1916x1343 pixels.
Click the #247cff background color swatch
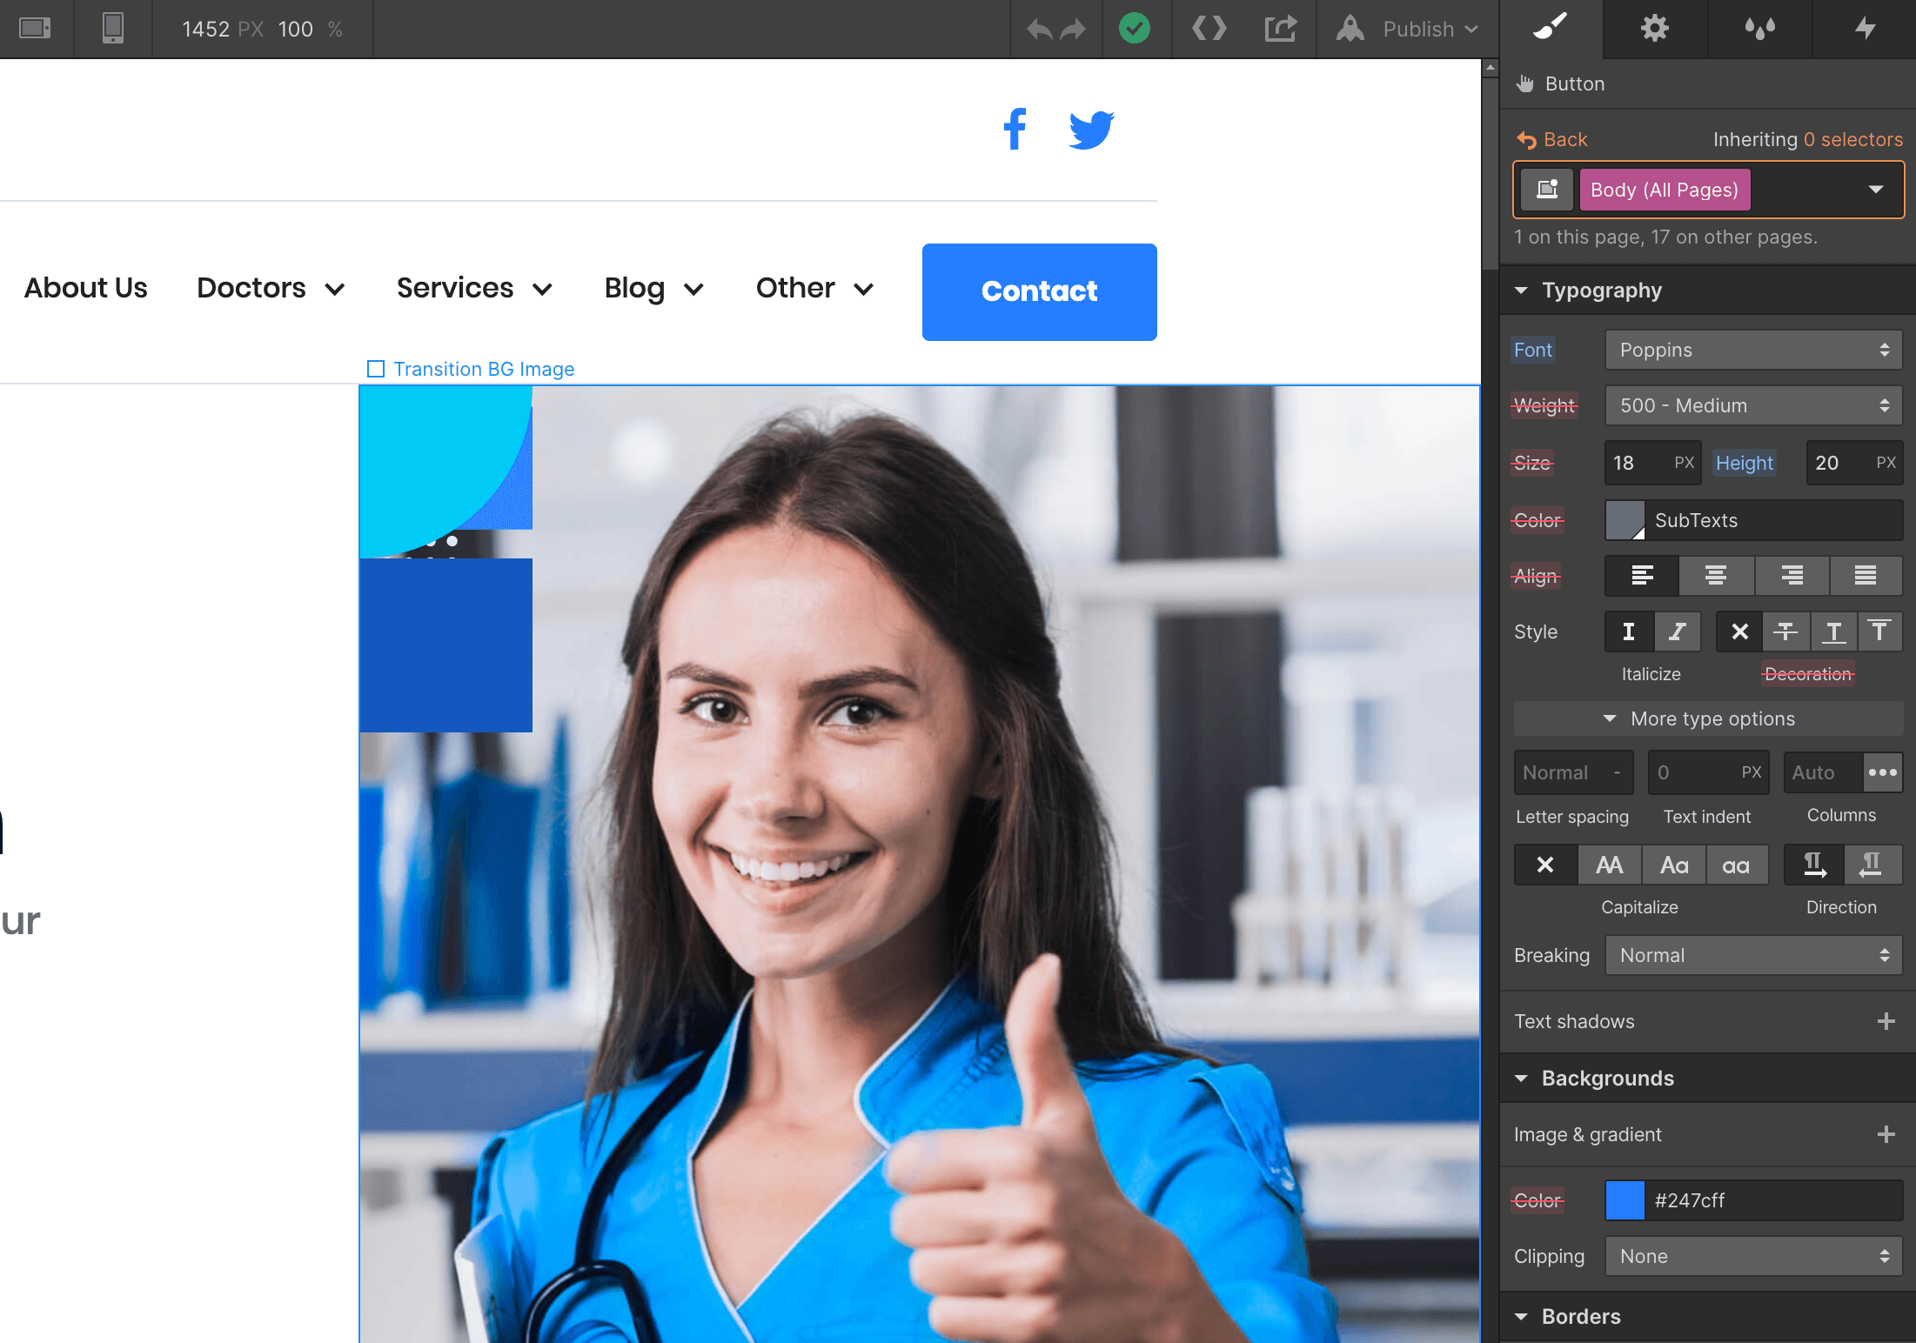[1625, 1200]
